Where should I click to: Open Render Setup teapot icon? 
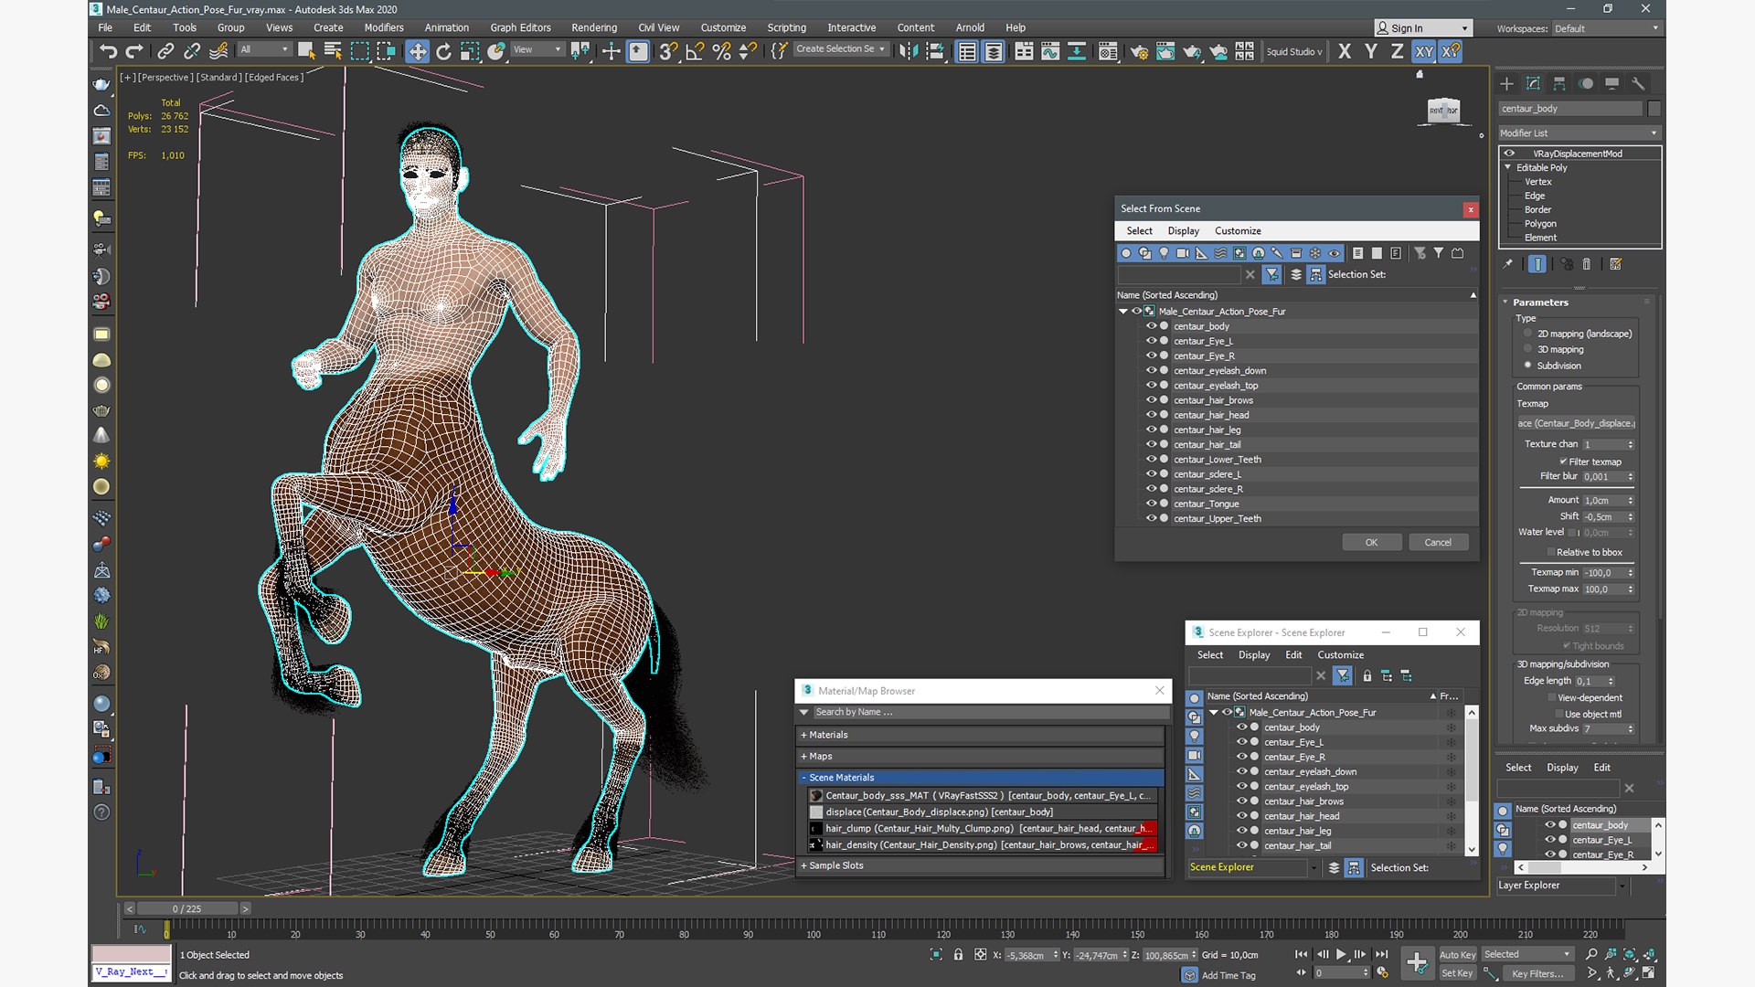click(1139, 51)
